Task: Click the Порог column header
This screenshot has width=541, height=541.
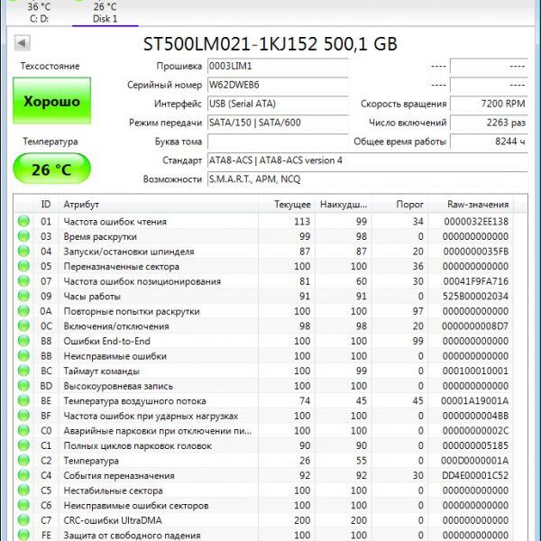Action: pos(399,205)
